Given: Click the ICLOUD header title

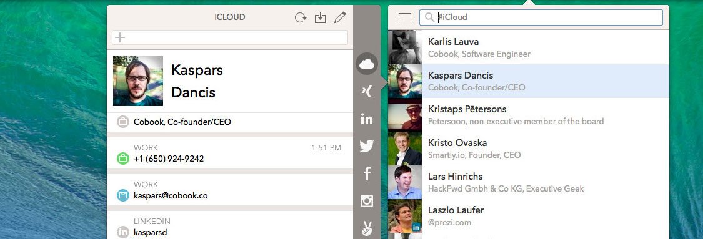Looking at the screenshot, I should [230, 17].
